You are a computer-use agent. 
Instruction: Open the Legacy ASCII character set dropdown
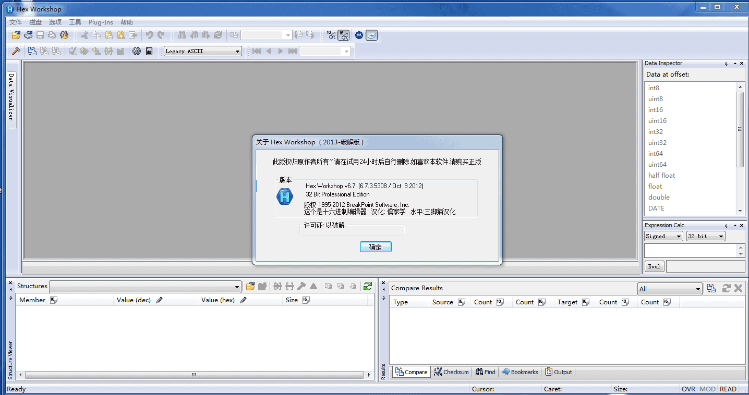click(203, 51)
